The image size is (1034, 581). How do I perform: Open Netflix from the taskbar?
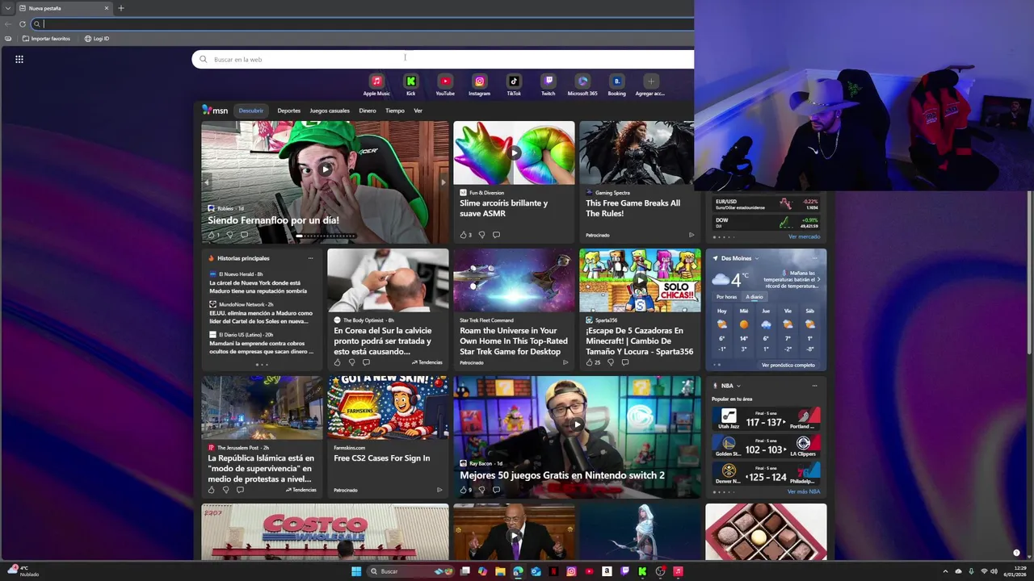point(553,571)
